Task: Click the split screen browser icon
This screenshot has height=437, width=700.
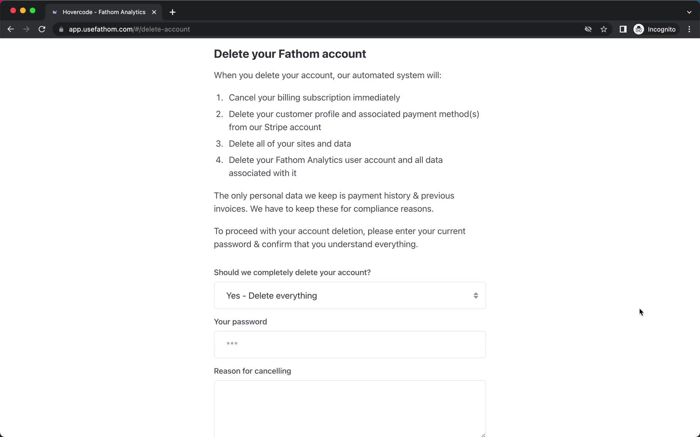Action: [x=623, y=29]
